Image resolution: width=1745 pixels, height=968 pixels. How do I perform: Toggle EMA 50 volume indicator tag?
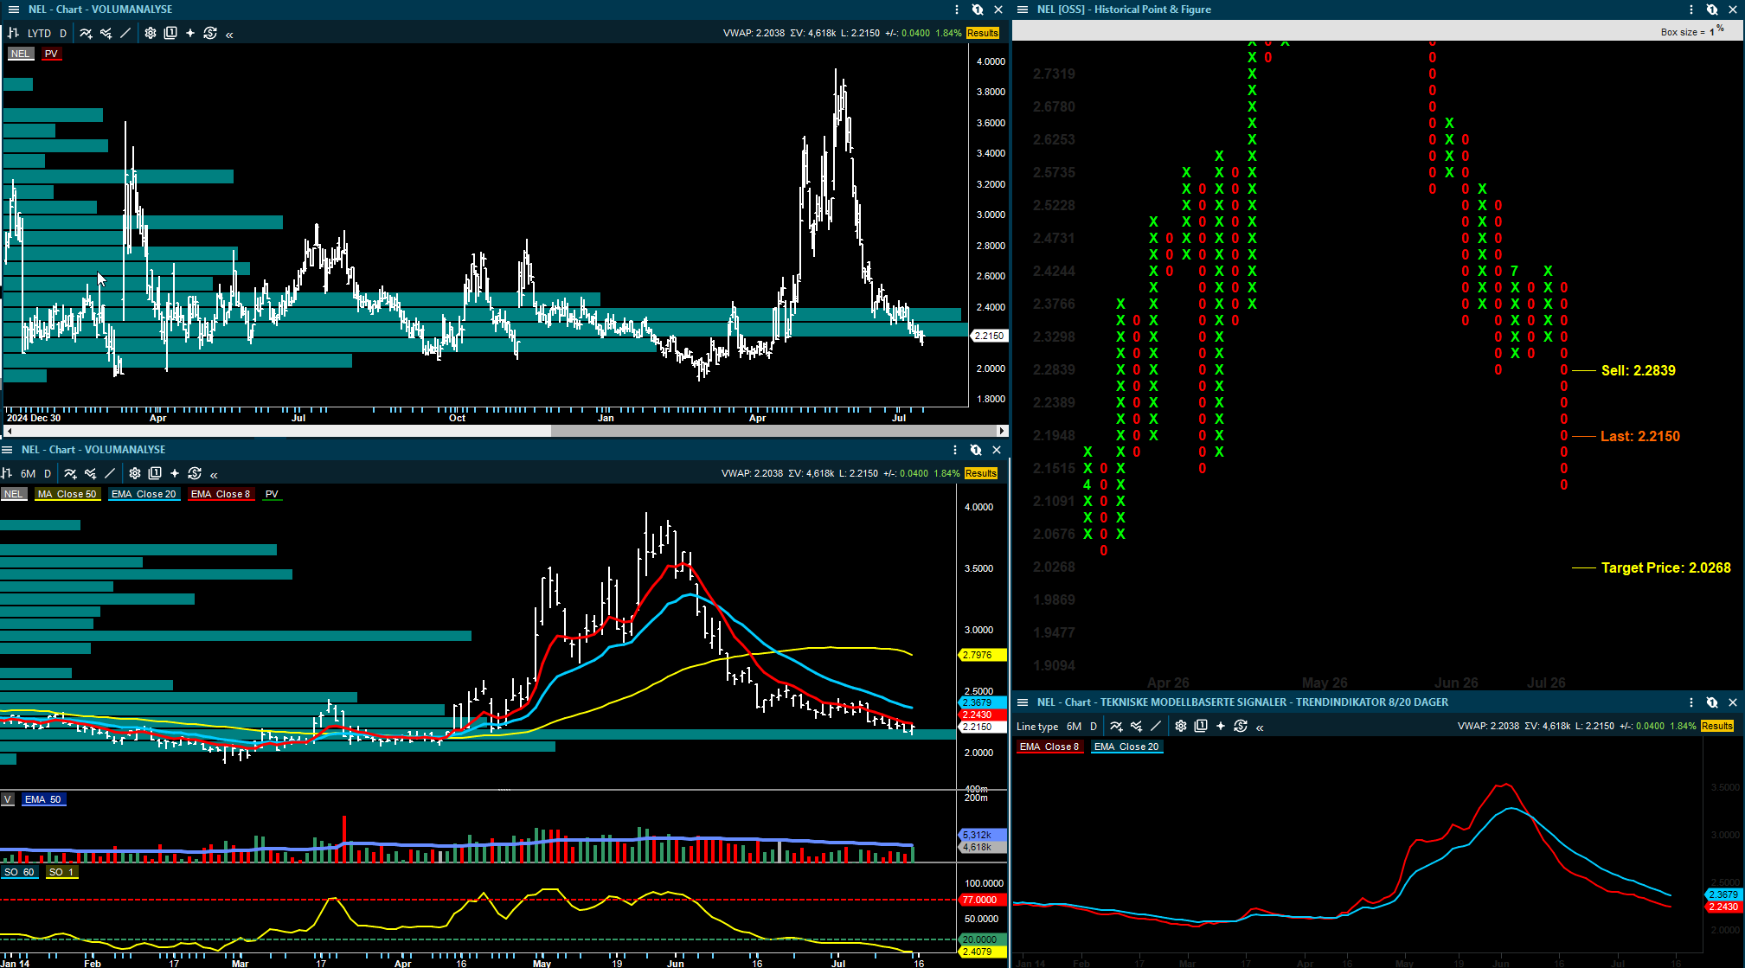(x=43, y=799)
